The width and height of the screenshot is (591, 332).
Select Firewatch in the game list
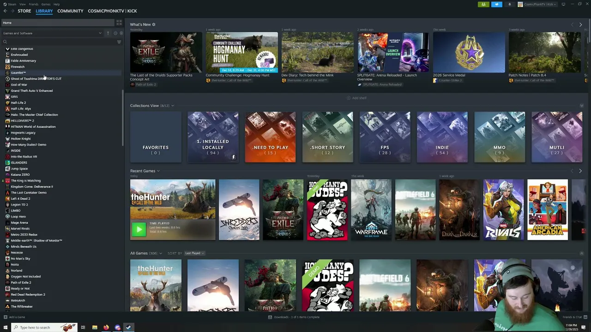coord(18,66)
